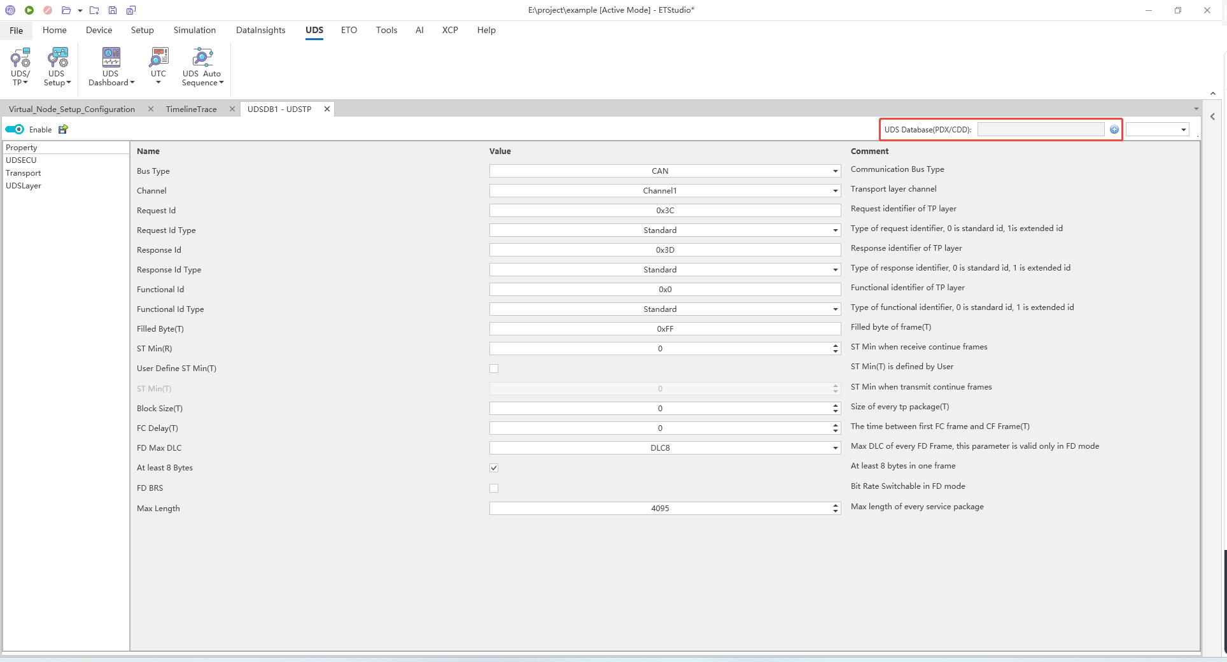The height and width of the screenshot is (662, 1227).
Task: Open the Response Id Type dropdown
Action: (665, 270)
